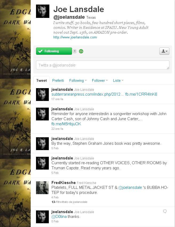The height and width of the screenshot is (227, 175).
Task: Click the @joelansdale mention in FredKiesche's tweet
Action: (x=130, y=187)
